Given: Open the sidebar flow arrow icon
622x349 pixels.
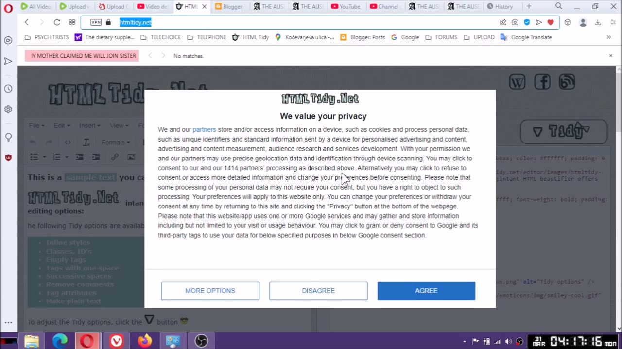Looking at the screenshot, I should click(x=8, y=61).
